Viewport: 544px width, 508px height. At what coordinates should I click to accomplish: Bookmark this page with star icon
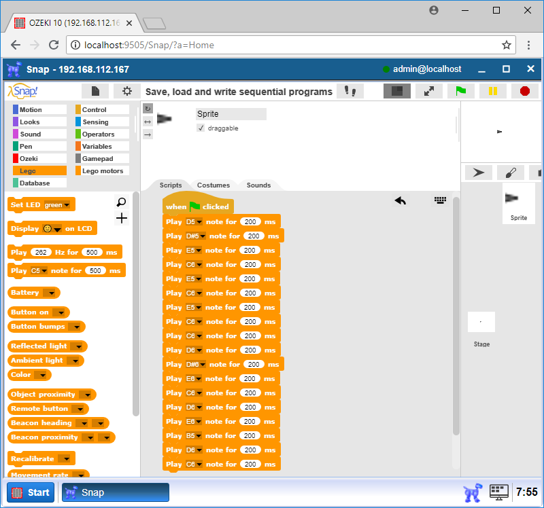(507, 45)
